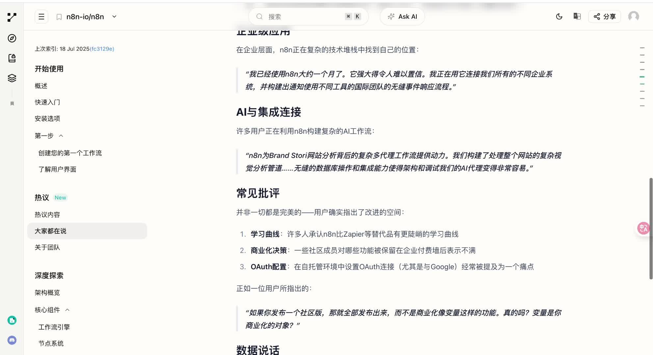Open the chat widget icon above Discord
The height and width of the screenshot is (355, 653).
(12, 320)
